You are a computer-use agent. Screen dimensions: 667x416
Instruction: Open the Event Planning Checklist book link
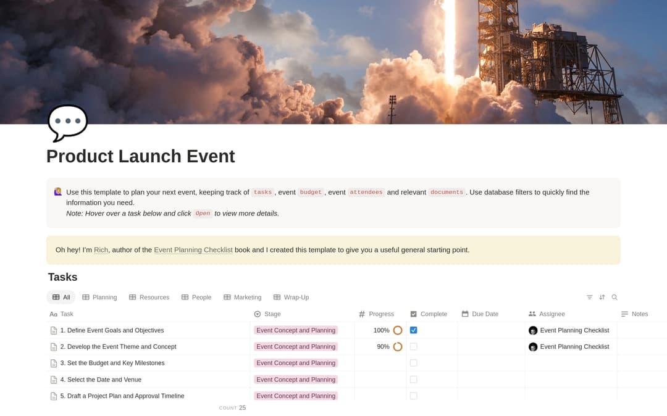tap(193, 250)
